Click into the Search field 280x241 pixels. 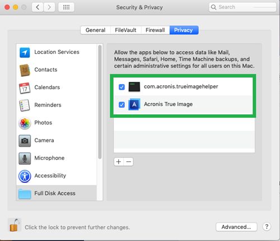click(x=242, y=7)
